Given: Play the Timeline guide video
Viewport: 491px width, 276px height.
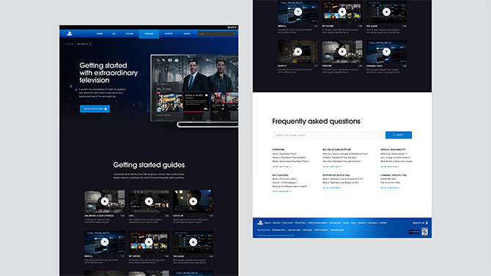Looking at the screenshot, I should [342, 52].
